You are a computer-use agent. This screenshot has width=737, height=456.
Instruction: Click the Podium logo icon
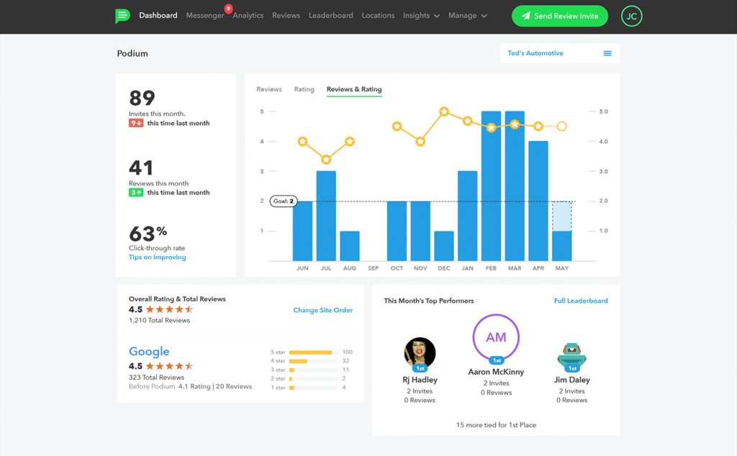[122, 15]
